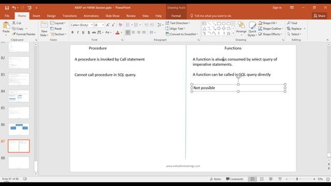This screenshot has width=331, height=186.
Task: Switch to the Design tab
Action: pyautogui.click(x=51, y=16)
